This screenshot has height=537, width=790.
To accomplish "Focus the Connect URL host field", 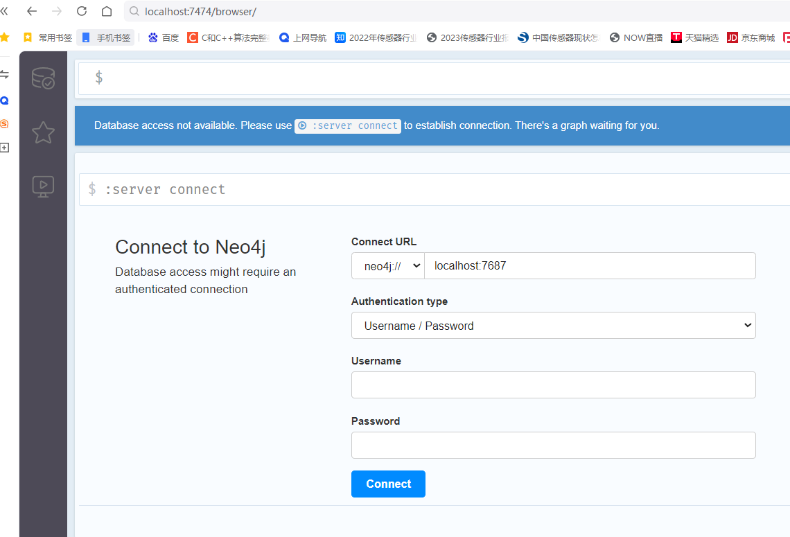I will pyautogui.click(x=590, y=265).
